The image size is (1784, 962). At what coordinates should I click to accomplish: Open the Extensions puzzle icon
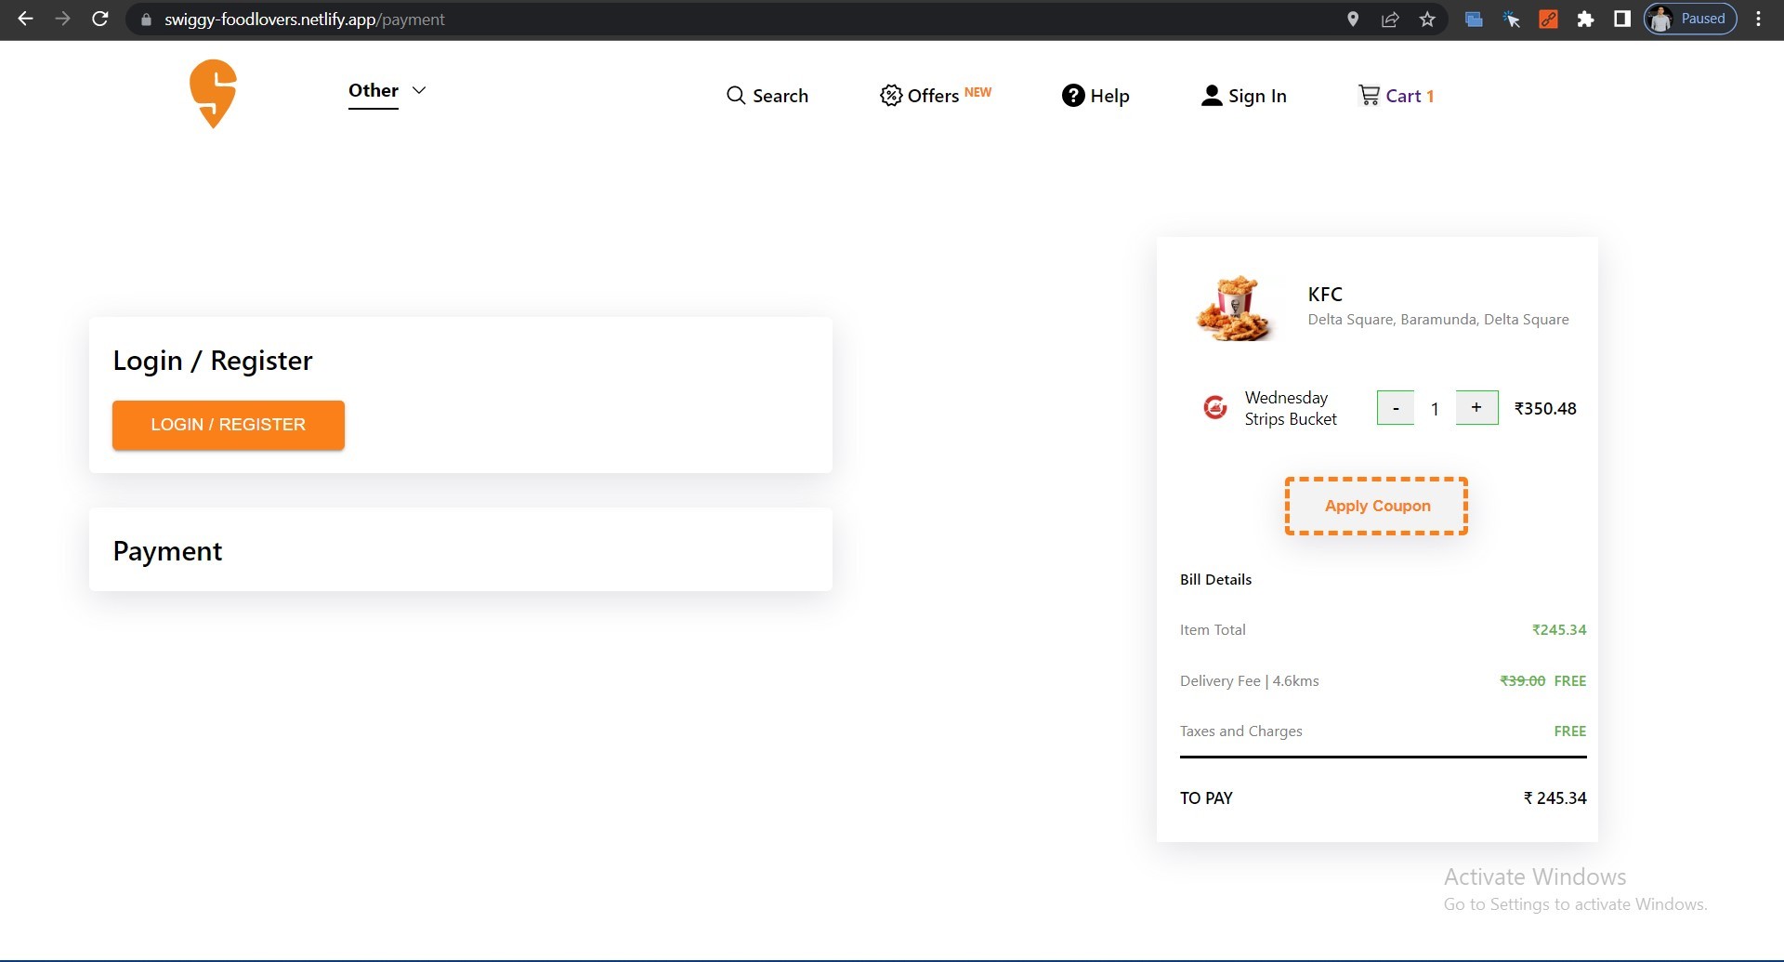tap(1585, 19)
